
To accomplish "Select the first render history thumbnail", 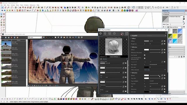I will (x=6, y=44).
